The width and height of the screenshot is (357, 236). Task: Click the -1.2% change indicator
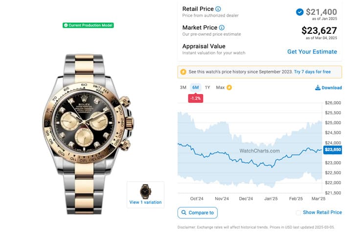pyautogui.click(x=196, y=98)
